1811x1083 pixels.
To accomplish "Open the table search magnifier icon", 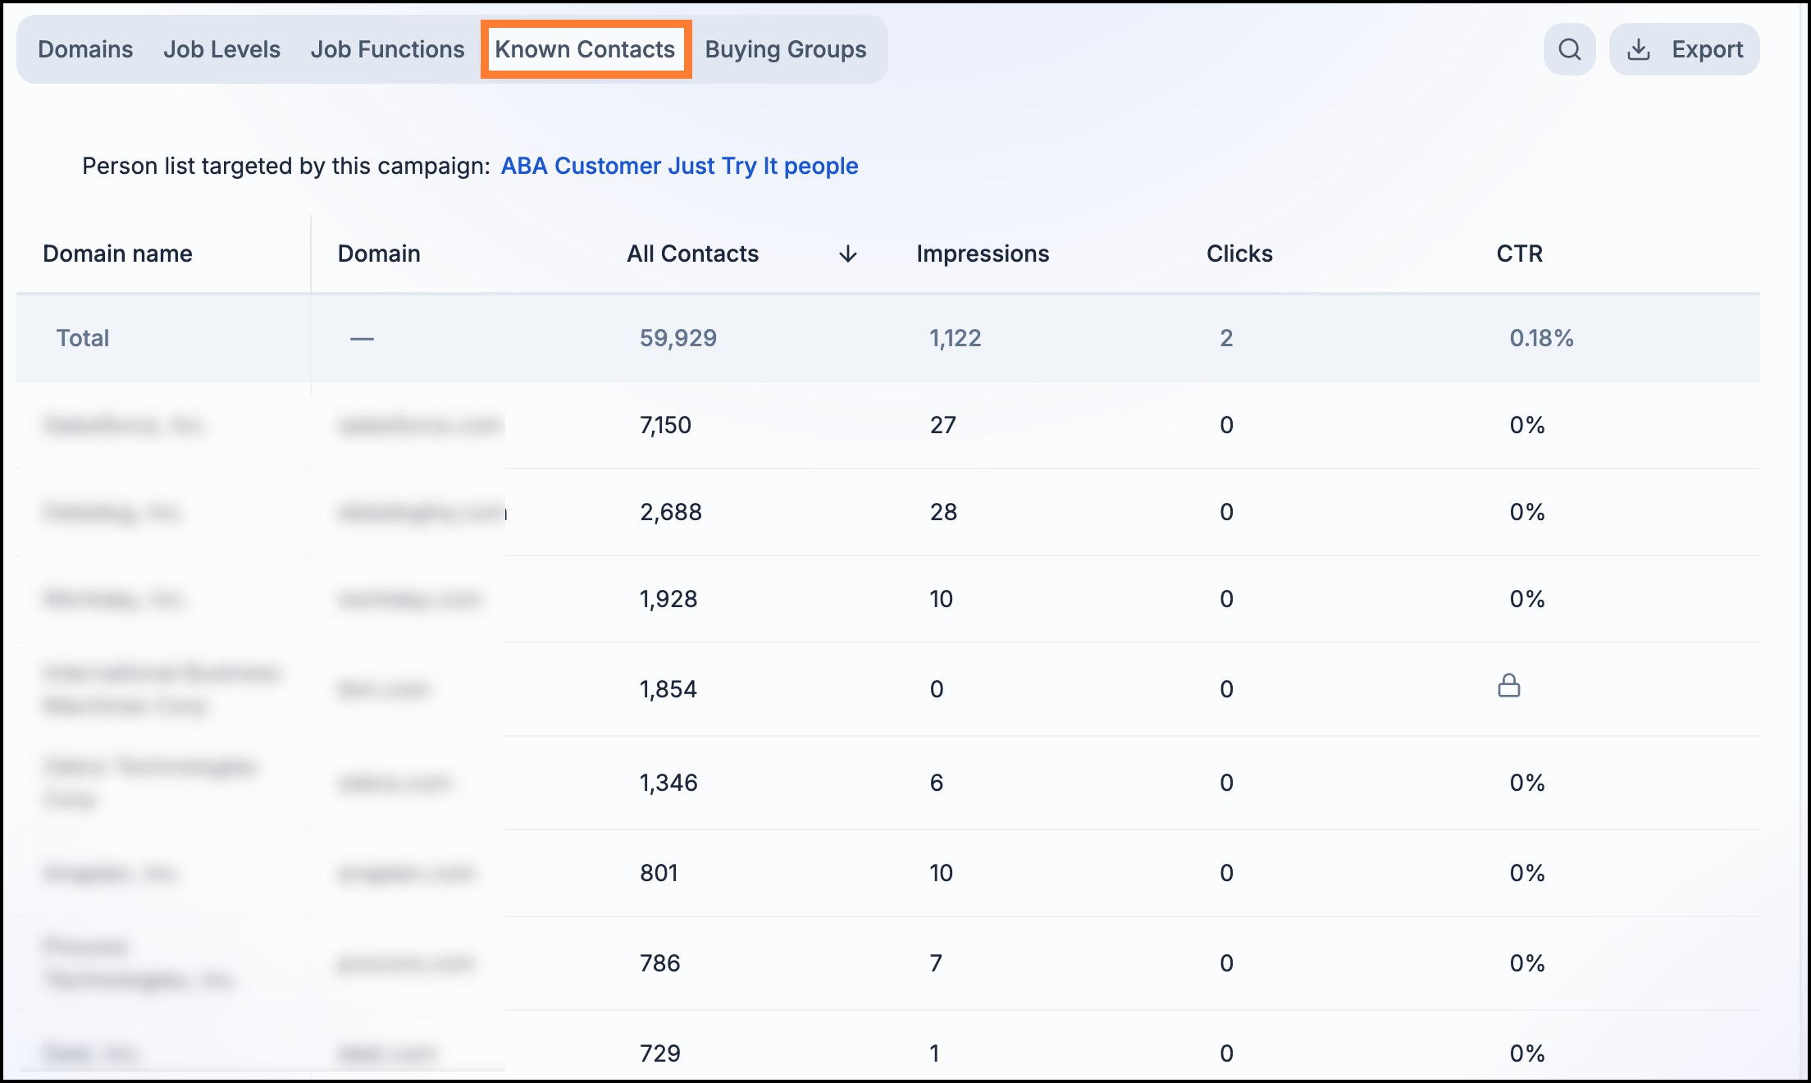I will point(1569,49).
